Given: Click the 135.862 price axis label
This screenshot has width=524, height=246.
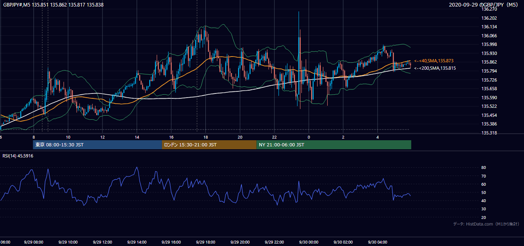Looking at the screenshot, I should coord(490,62).
